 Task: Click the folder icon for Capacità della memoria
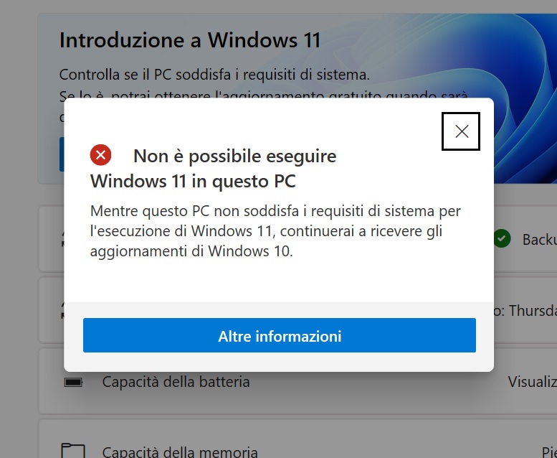click(x=73, y=451)
